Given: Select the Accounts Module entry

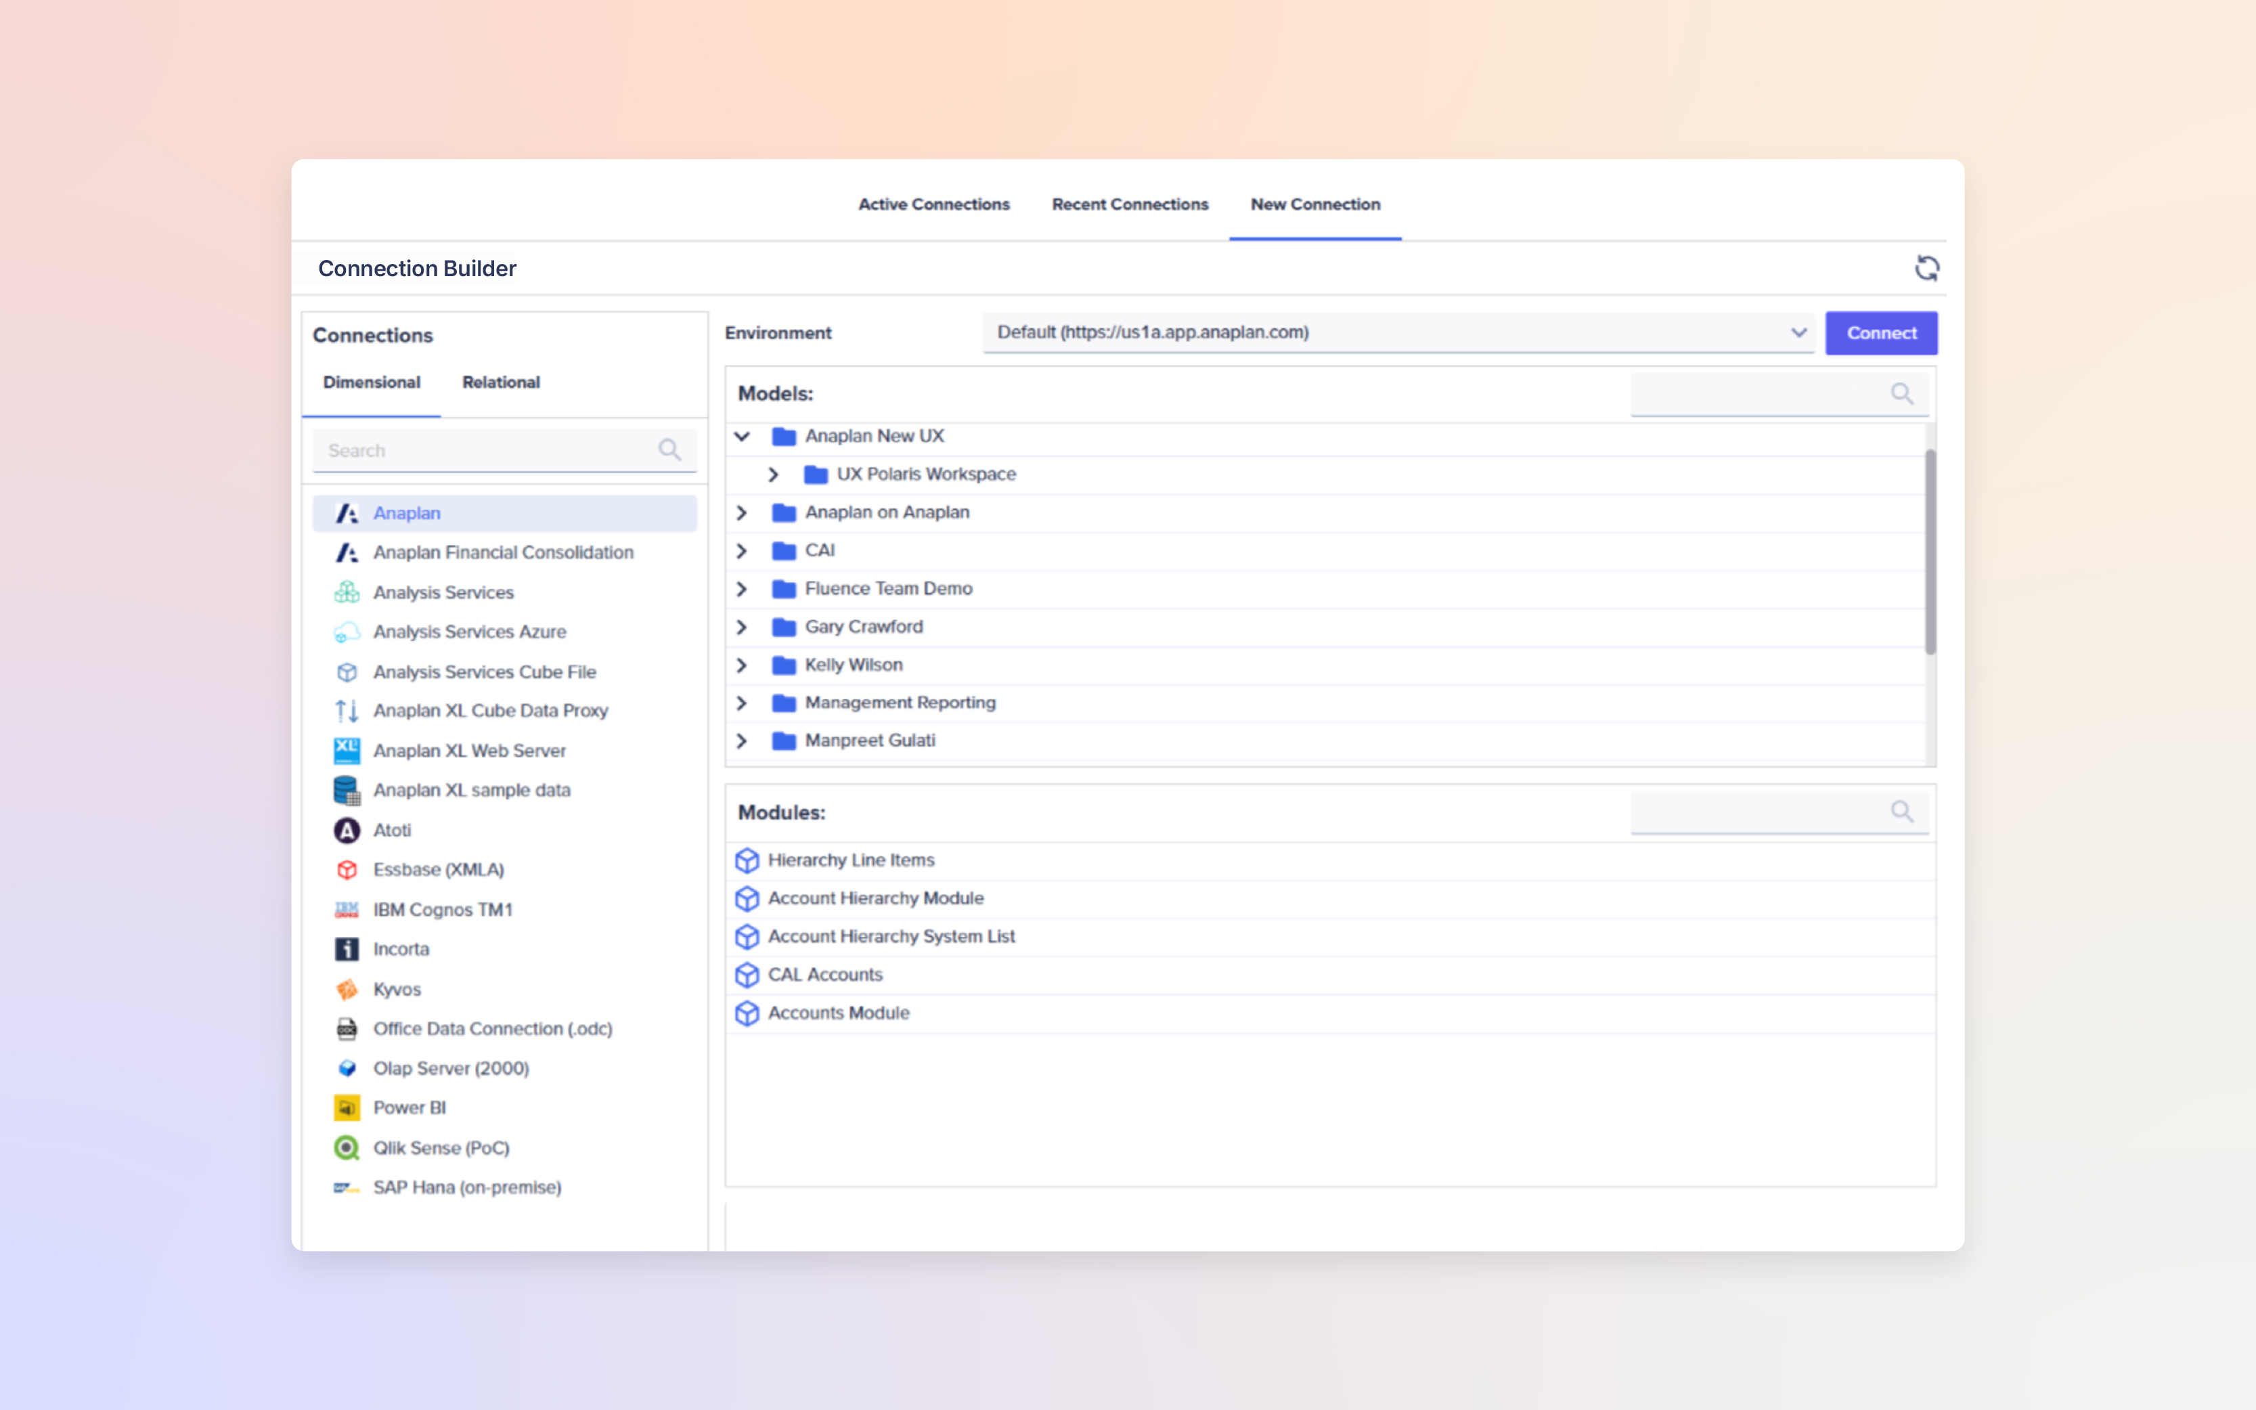Looking at the screenshot, I should (838, 1013).
